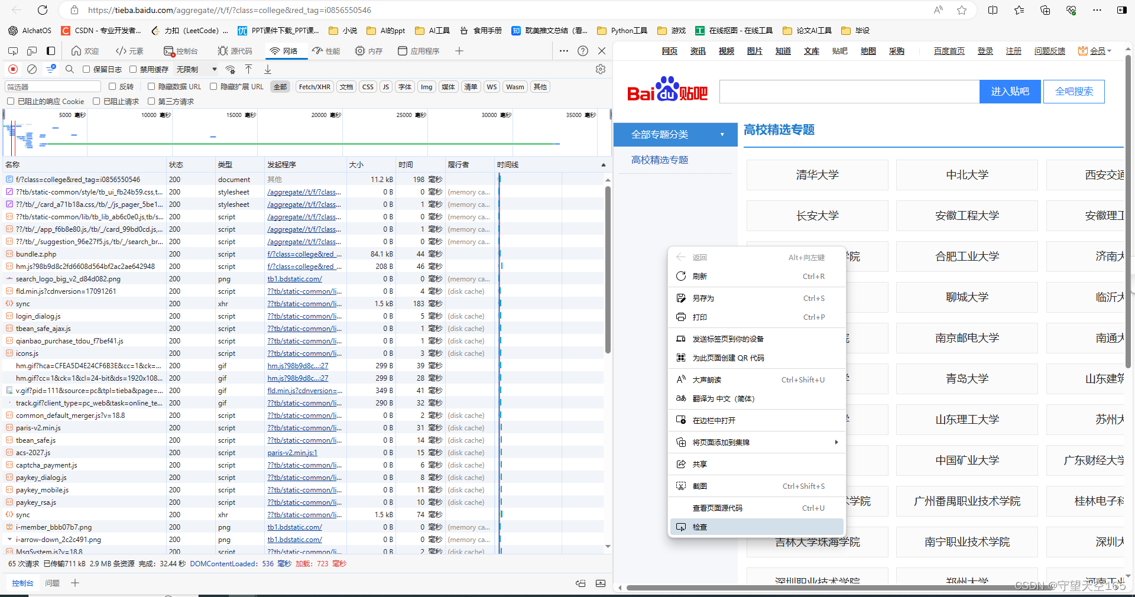This screenshot has height=597, width=1135.
Task: Switch to the 控制台 DevTools tab
Action: click(x=181, y=51)
